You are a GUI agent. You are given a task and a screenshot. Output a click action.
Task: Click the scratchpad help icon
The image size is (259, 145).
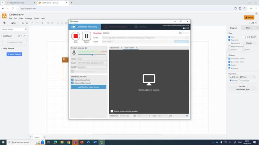19,36
